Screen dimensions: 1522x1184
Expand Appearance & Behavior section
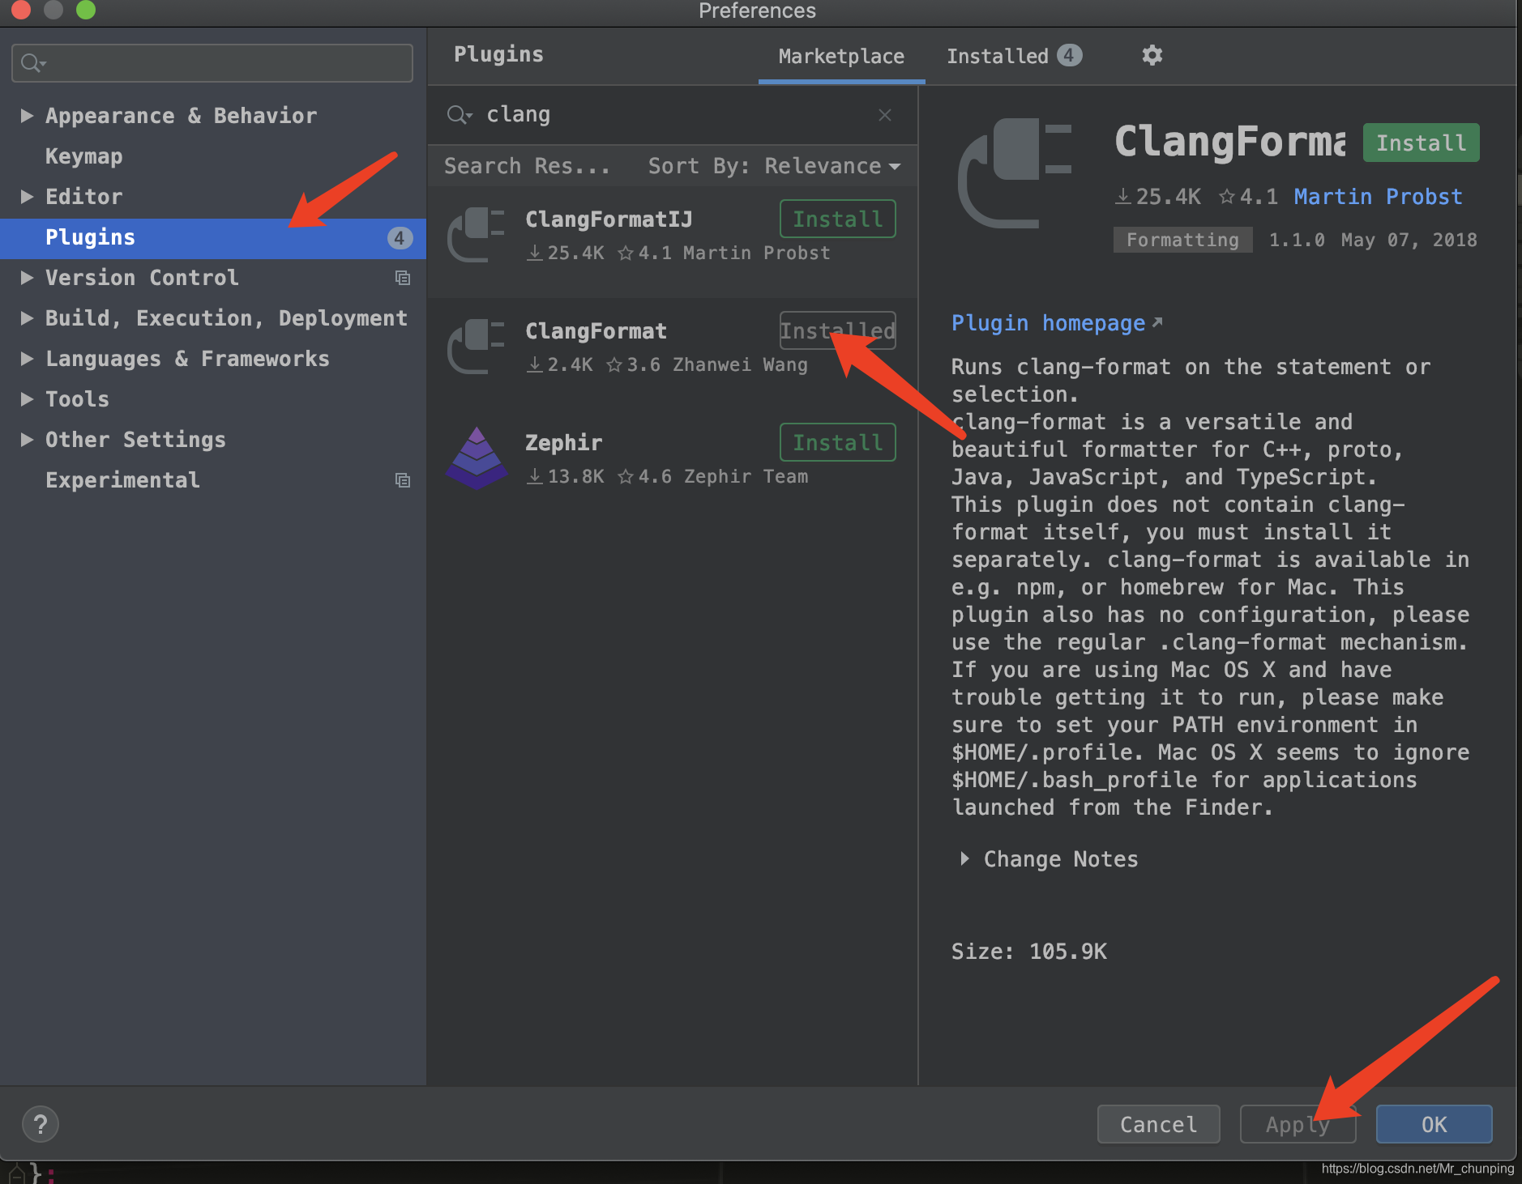27,116
